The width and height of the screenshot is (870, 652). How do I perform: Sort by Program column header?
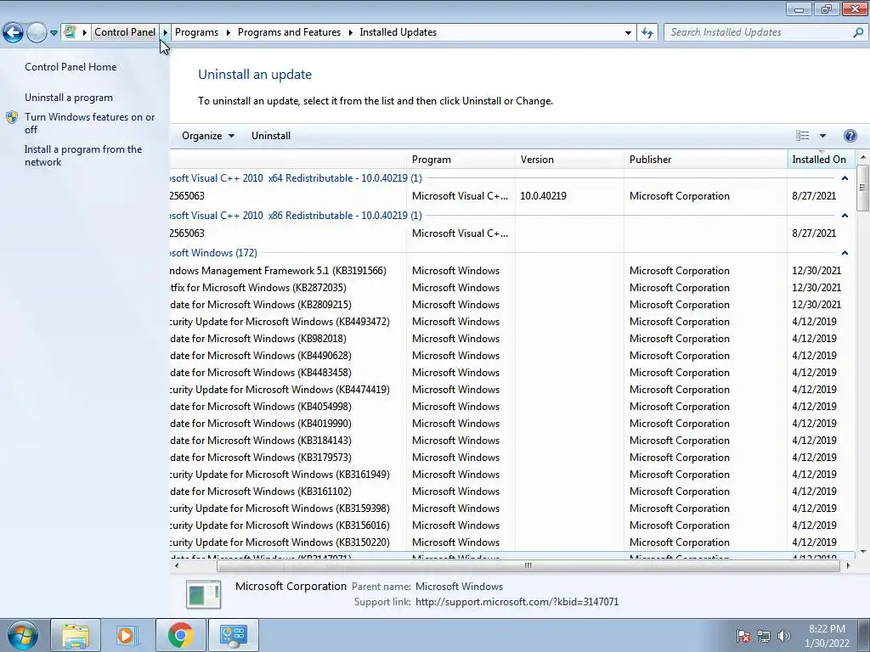click(x=460, y=160)
